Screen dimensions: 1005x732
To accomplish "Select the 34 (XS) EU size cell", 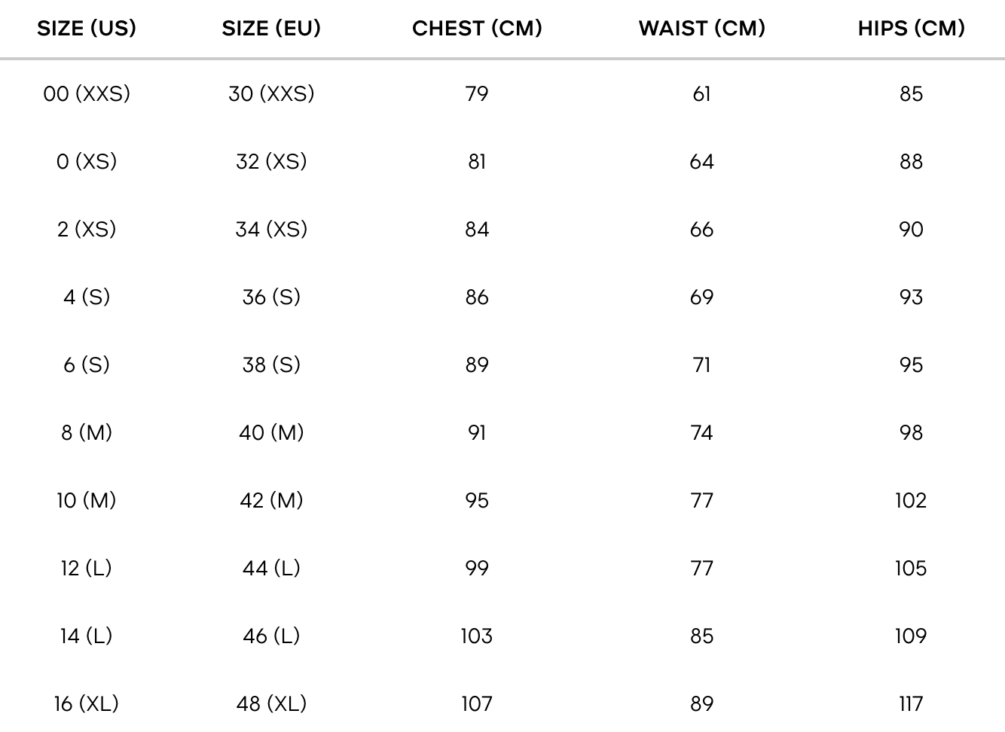I will [271, 230].
